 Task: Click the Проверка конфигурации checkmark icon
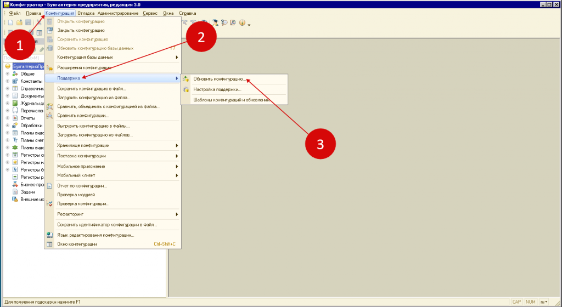50,203
